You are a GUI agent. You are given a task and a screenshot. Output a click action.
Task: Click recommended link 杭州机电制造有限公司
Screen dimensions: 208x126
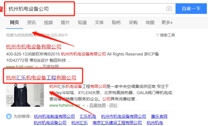(x=54, y=116)
